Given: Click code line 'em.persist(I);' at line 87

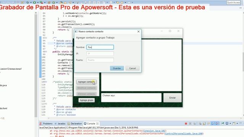Looking at the screenshot, I should point(67,21).
